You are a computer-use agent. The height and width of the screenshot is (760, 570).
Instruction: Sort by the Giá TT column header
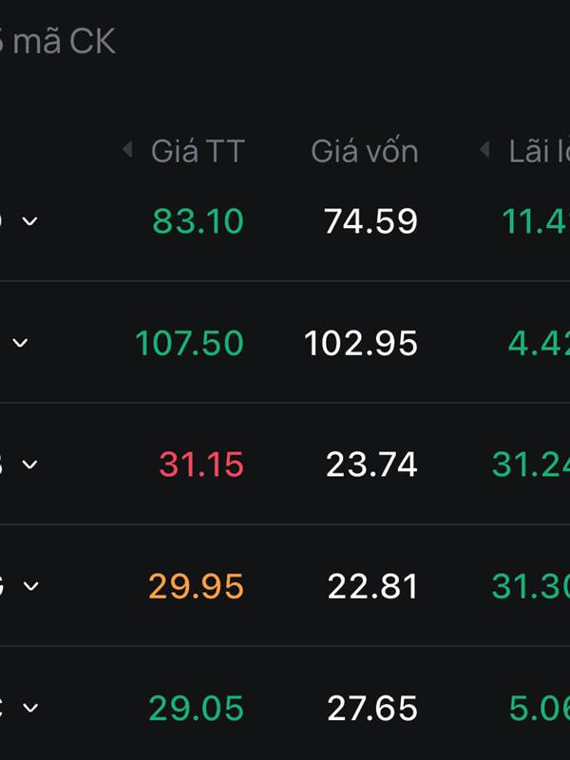198,151
